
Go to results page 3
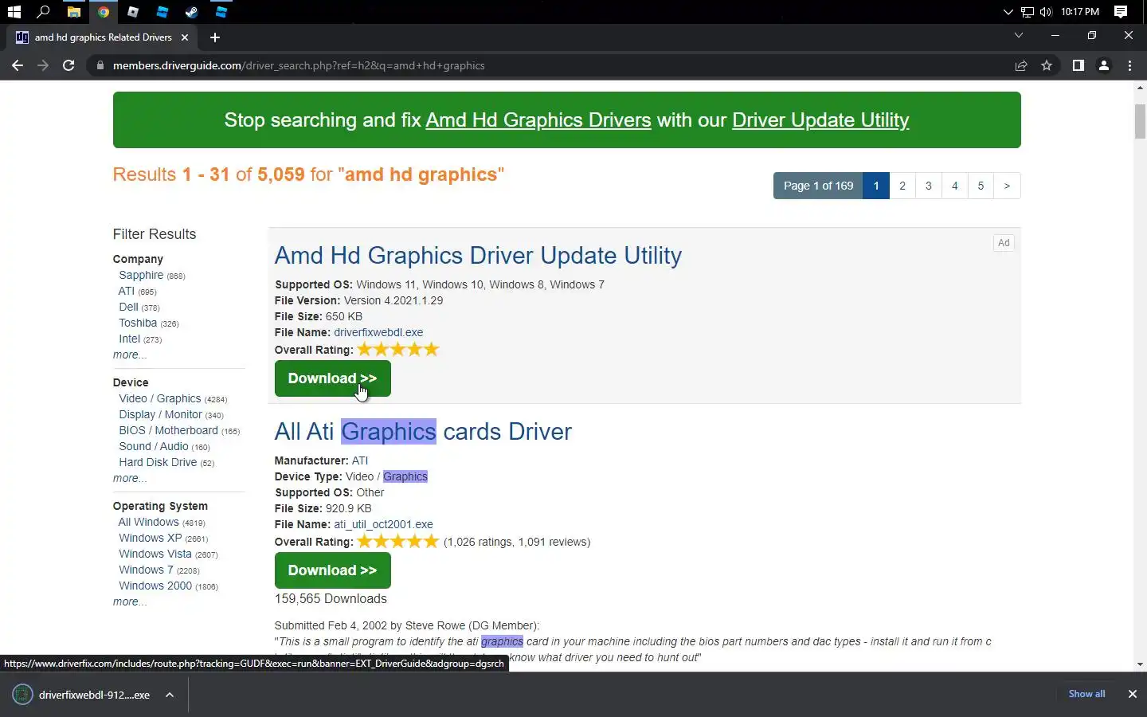[929, 186]
